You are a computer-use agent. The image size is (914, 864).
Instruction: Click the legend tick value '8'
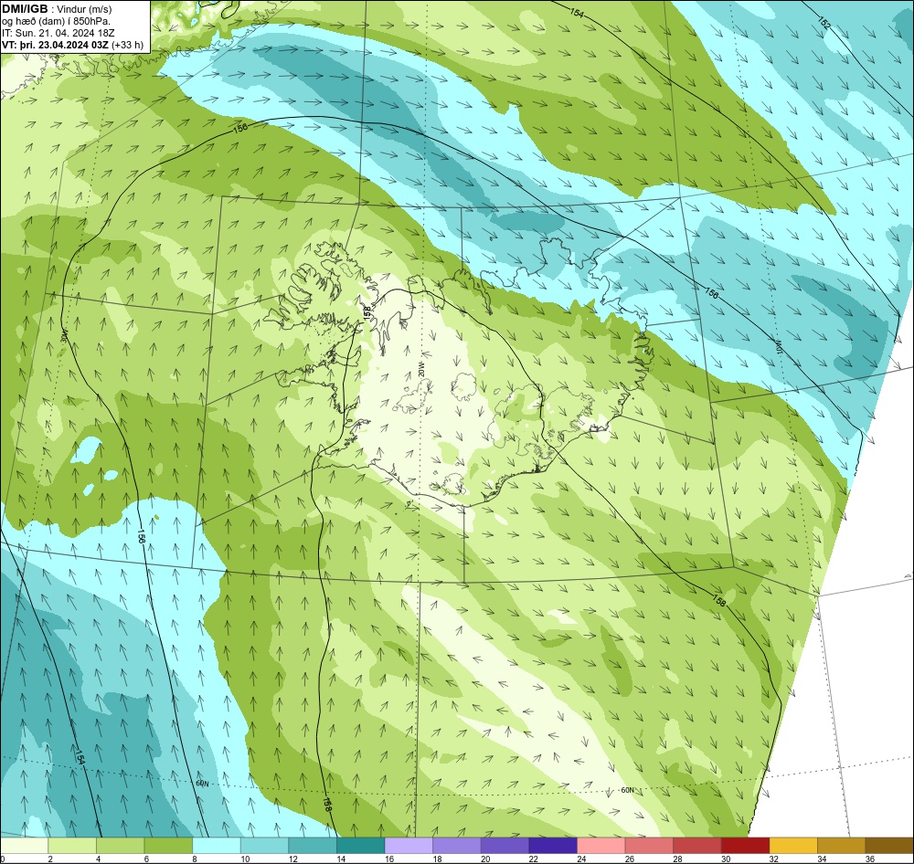pyautogui.click(x=195, y=859)
